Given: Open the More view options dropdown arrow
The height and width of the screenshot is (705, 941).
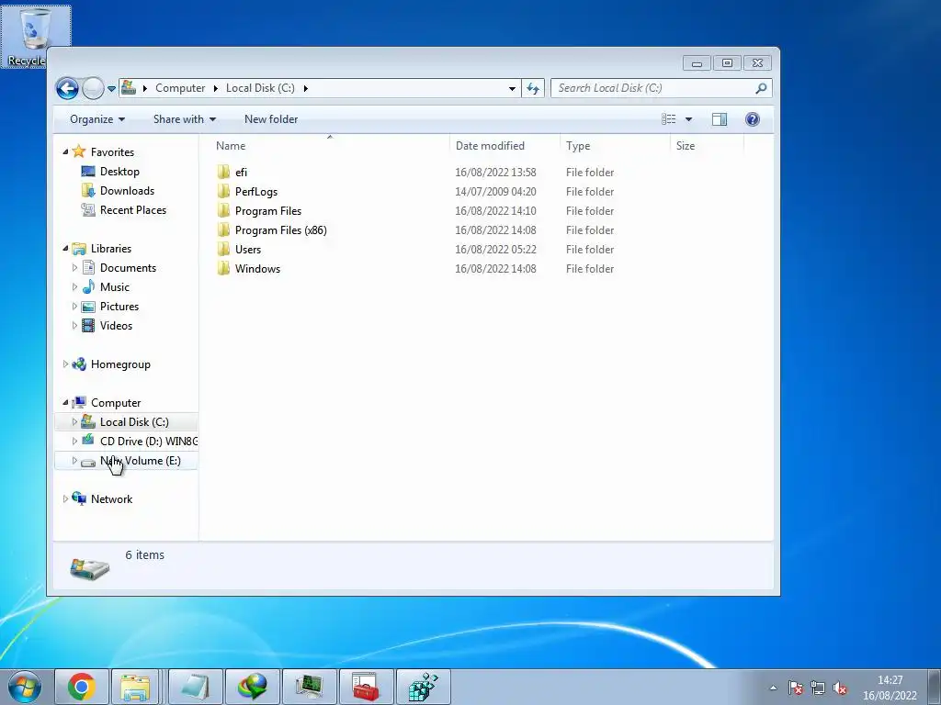Looking at the screenshot, I should [x=688, y=119].
